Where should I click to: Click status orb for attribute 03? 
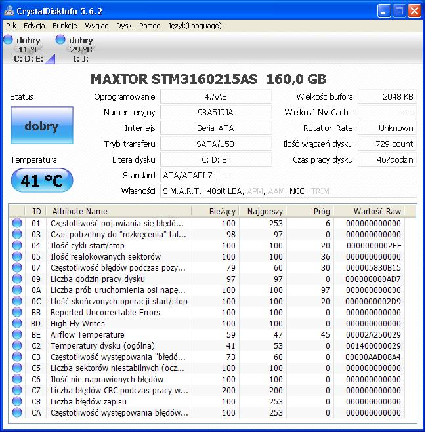(17, 234)
